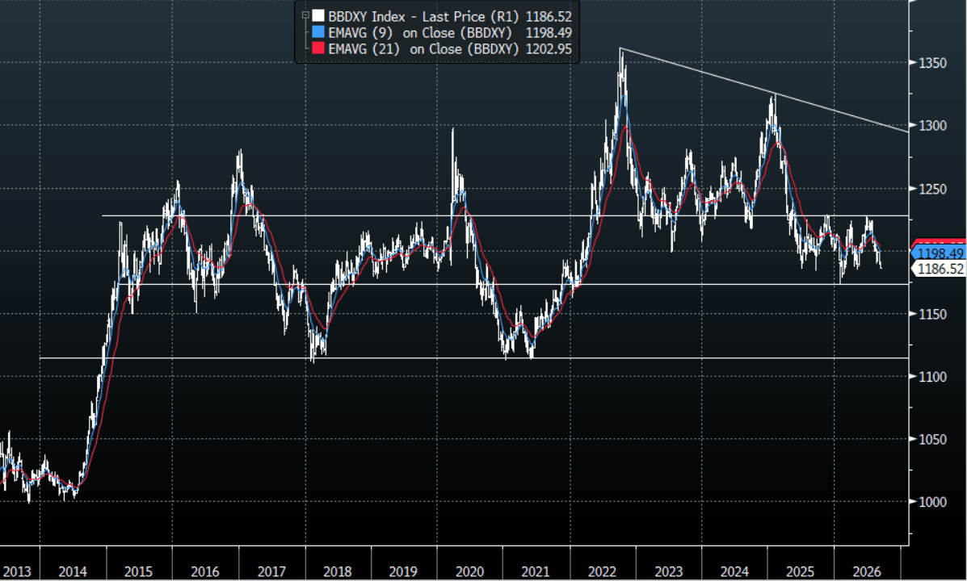Click the blue 1198.49 price tag on the axis
Screen dimensions: 967x581
tap(939, 253)
